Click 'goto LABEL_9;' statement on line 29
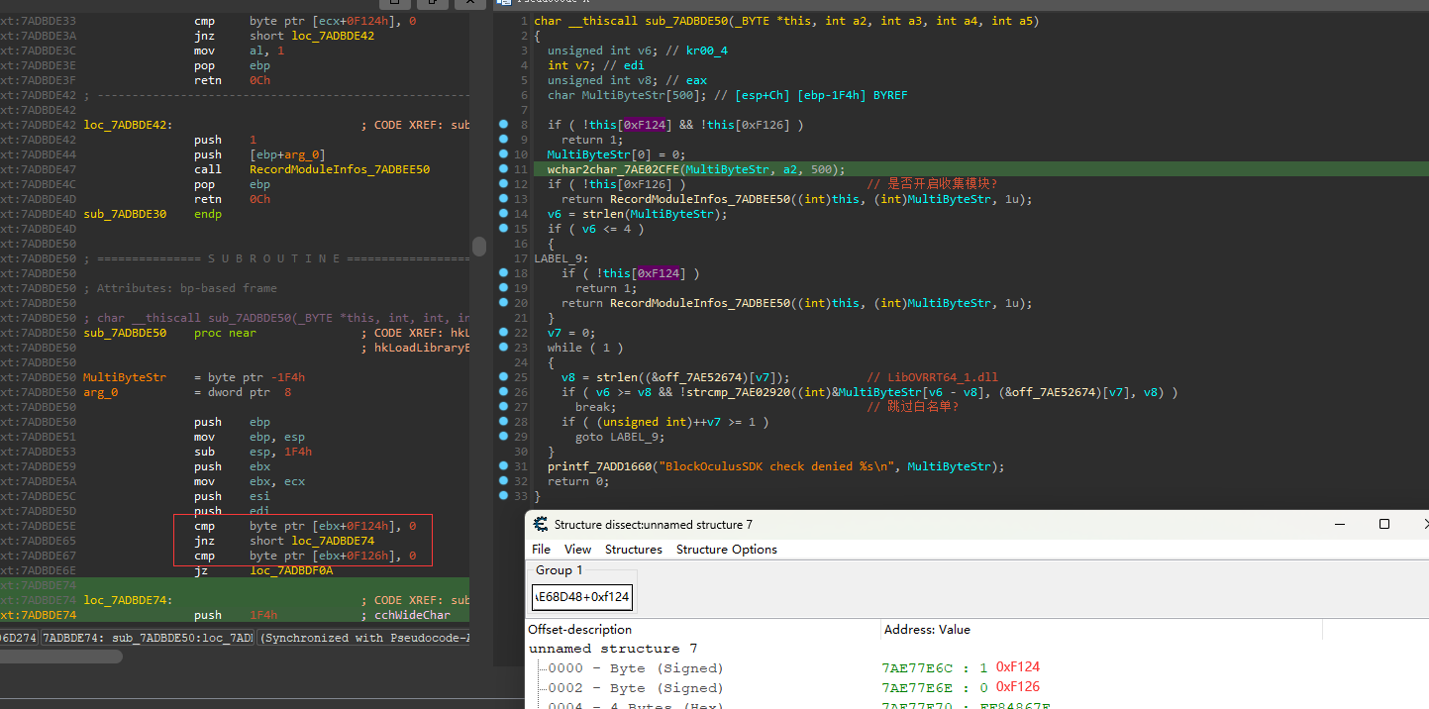The image size is (1429, 709). [620, 437]
